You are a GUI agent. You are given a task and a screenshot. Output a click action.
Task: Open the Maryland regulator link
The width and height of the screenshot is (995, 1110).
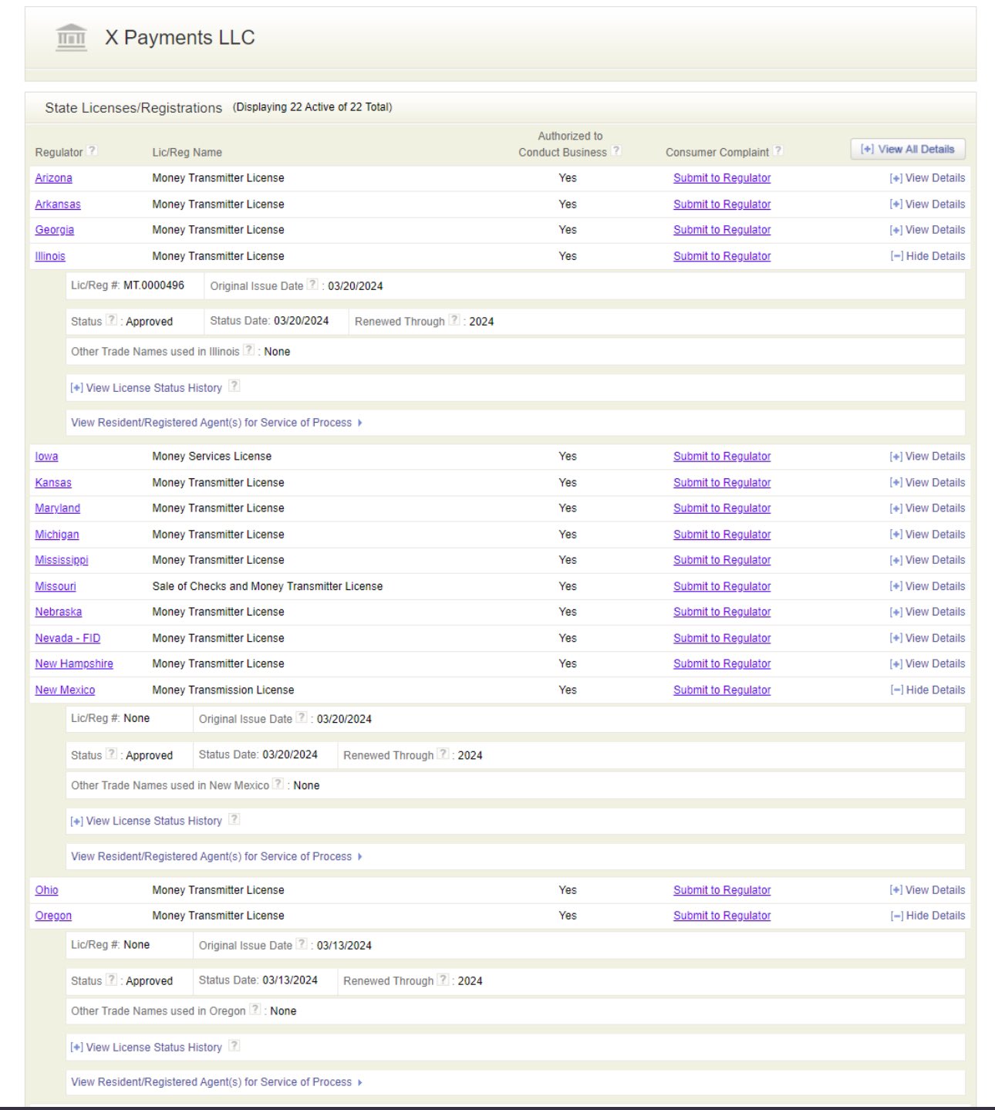pyautogui.click(x=57, y=508)
